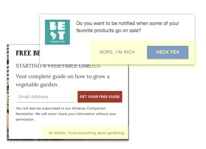Click the large BE letters in the logo
Image resolution: width=206 pixels, height=149 pixels.
(x=58, y=26)
